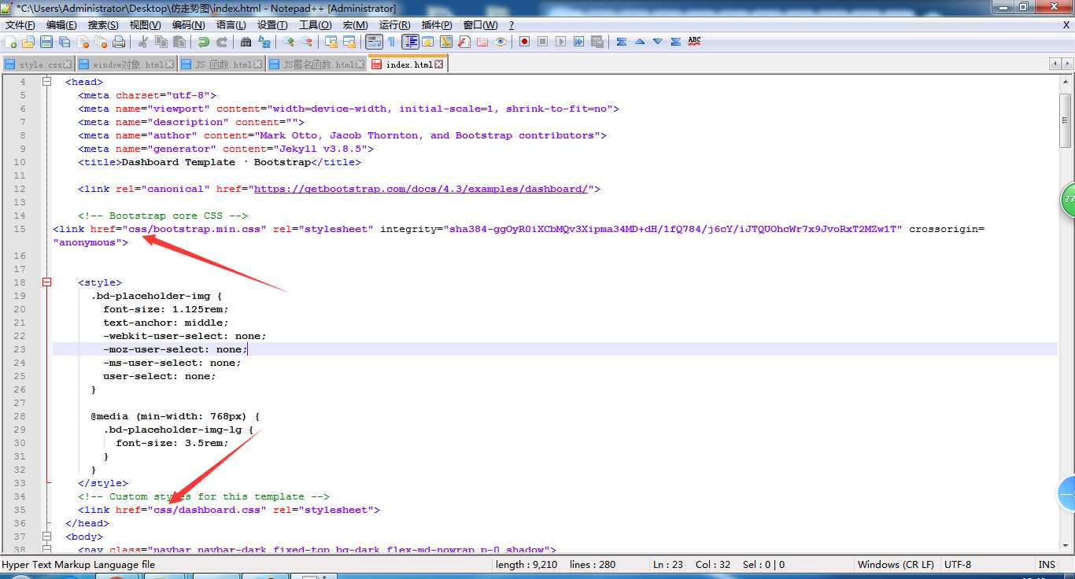Open the 设置(T) menu
Image resolution: width=1075 pixels, height=579 pixels.
[272, 25]
